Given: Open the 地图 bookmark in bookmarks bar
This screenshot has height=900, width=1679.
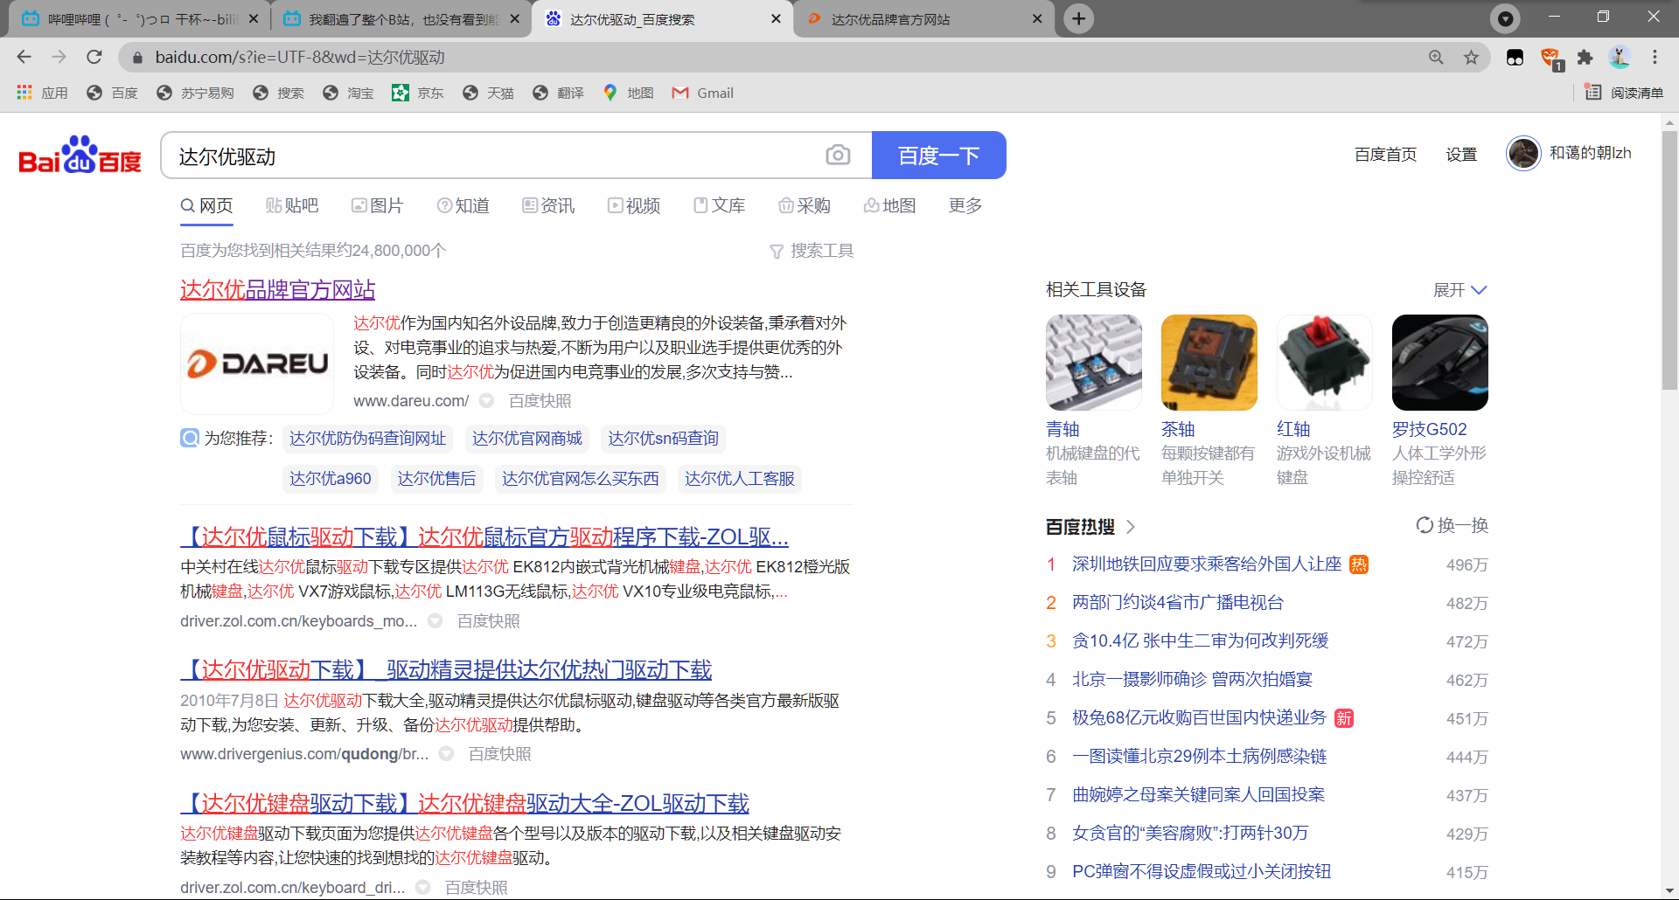Looking at the screenshot, I should pos(628,93).
